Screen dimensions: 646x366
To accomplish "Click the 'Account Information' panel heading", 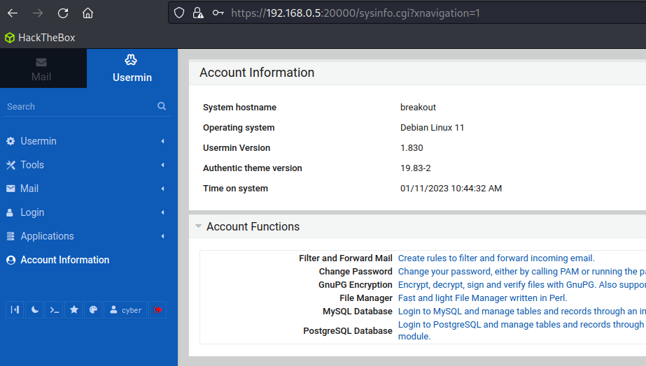I will [x=257, y=73].
